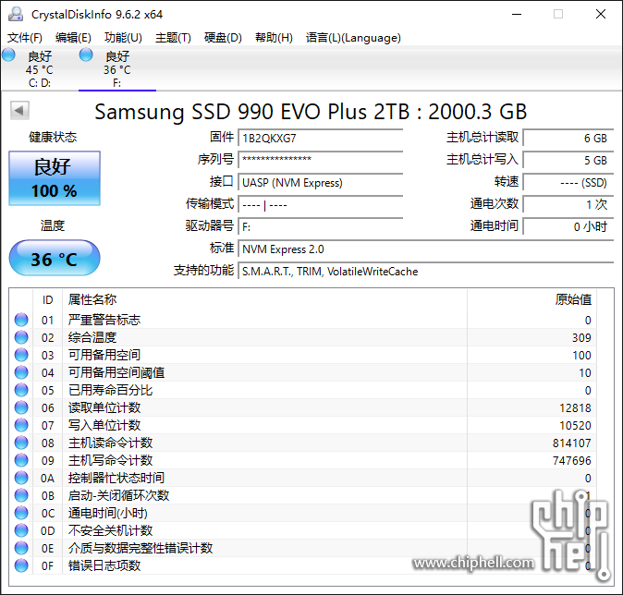
Task: Open the 文件(F) menu
Action: [x=25, y=38]
